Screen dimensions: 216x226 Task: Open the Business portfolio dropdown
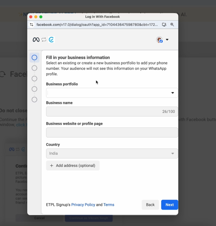coord(112,93)
